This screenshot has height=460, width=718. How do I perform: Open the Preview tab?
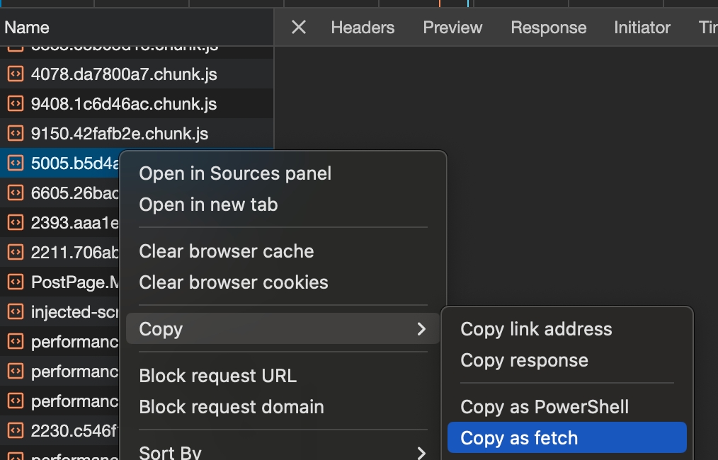coord(452,28)
